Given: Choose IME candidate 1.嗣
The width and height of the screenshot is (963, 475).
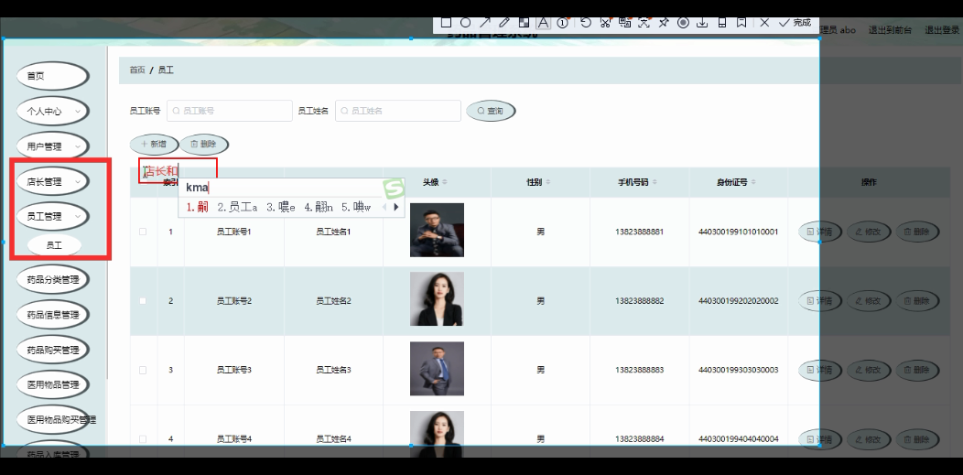Looking at the screenshot, I should tap(197, 208).
